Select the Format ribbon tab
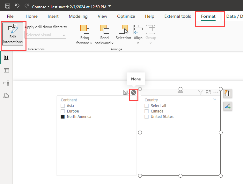The width and height of the screenshot is (243, 184). click(208, 17)
